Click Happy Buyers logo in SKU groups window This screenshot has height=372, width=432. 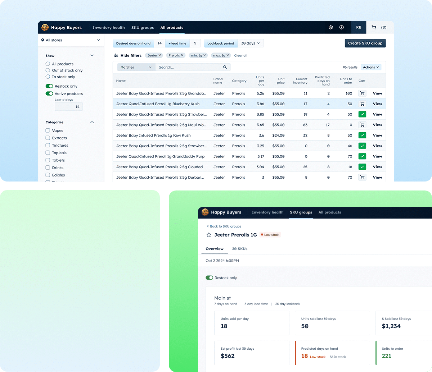click(205, 212)
